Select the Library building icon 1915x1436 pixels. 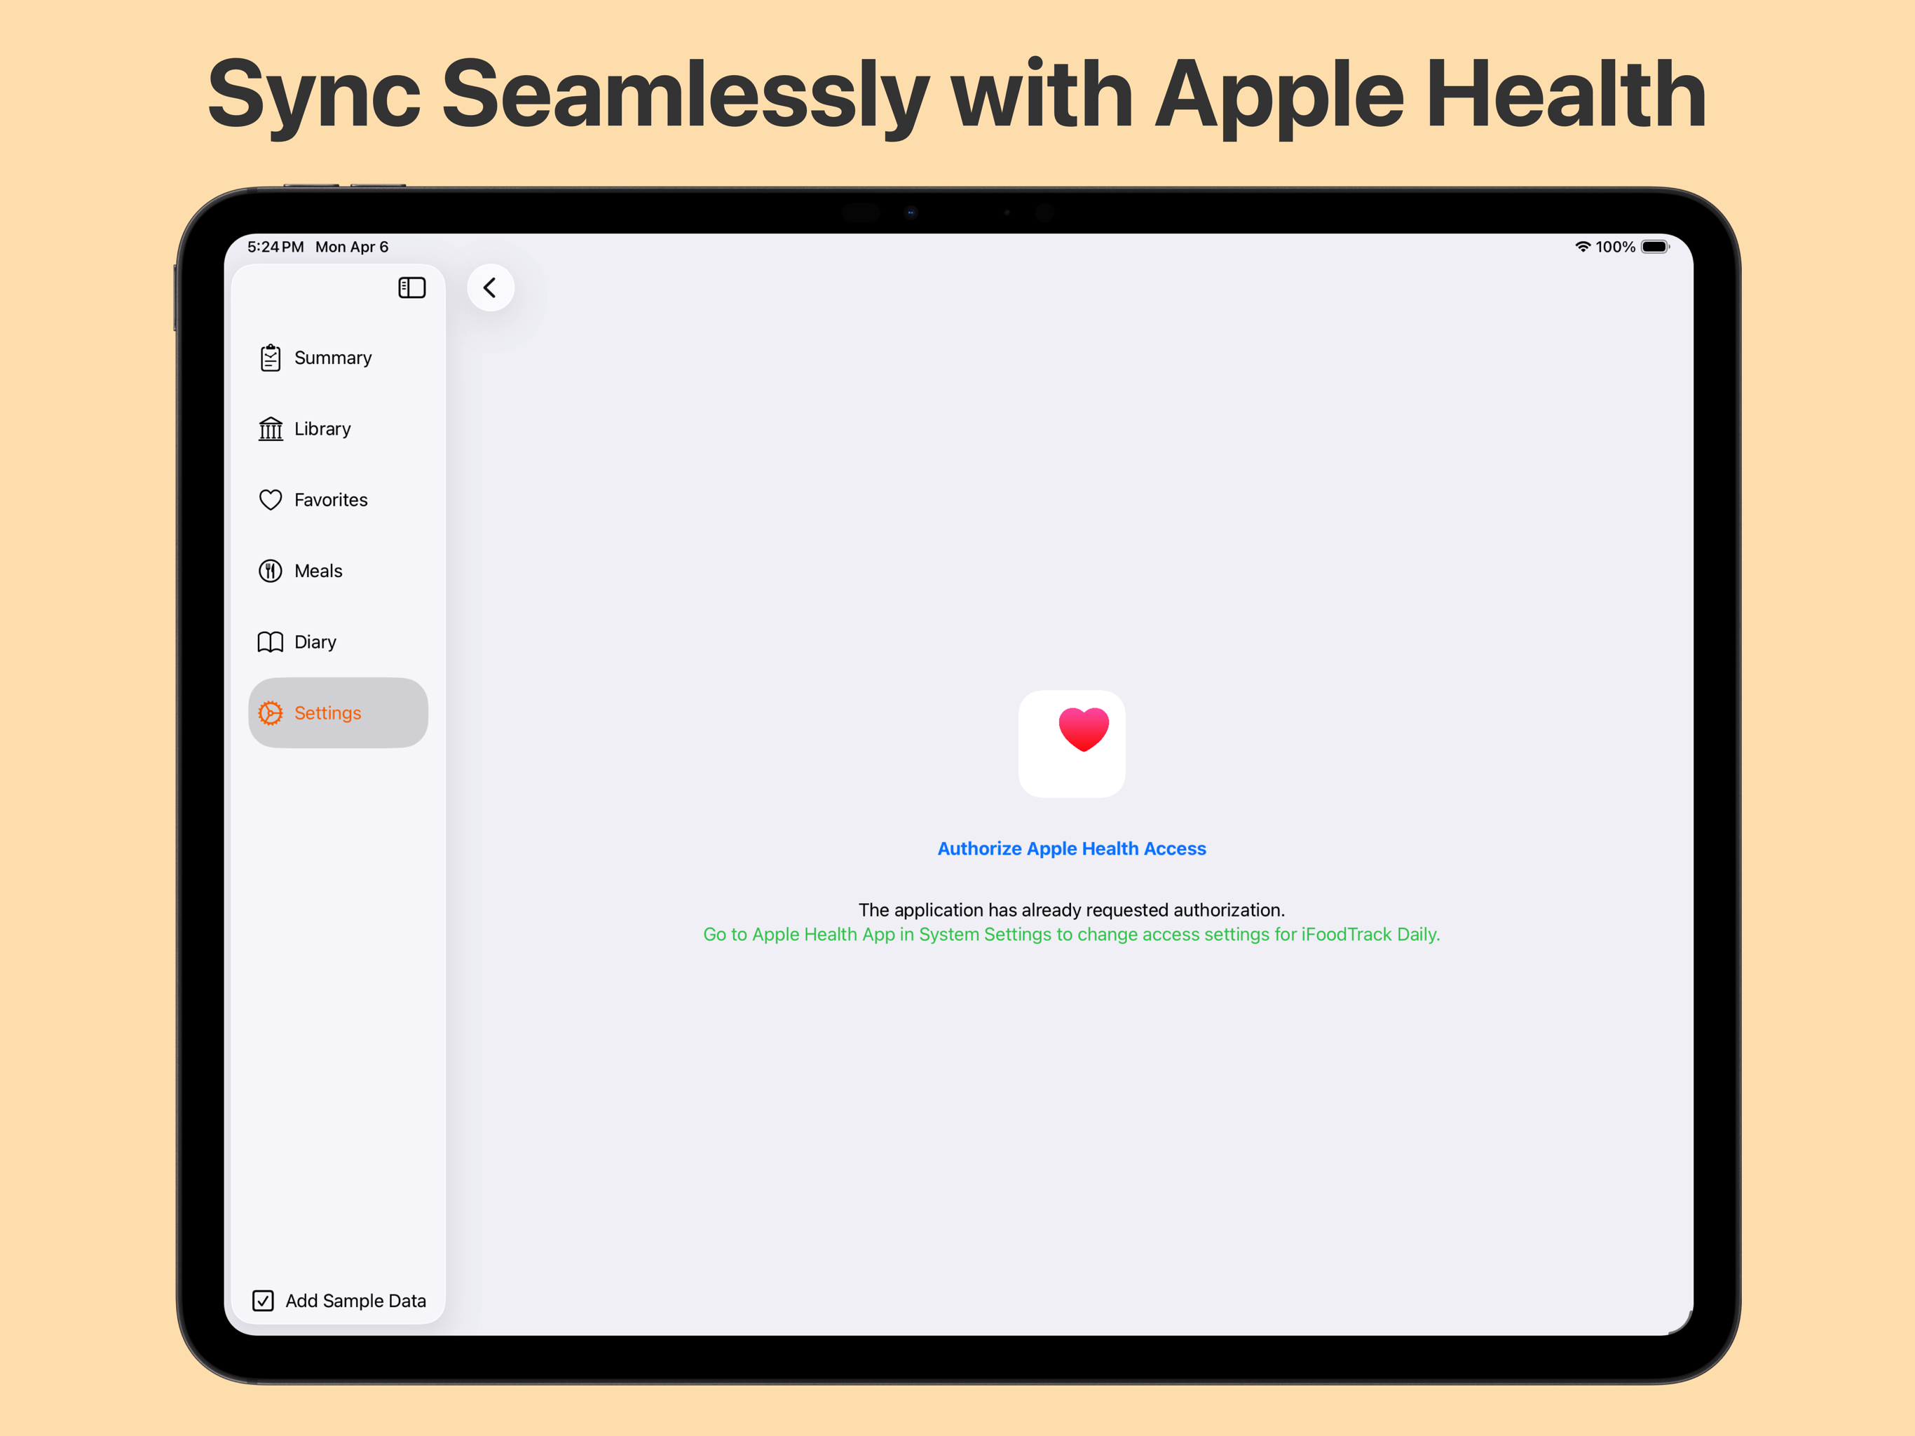pyautogui.click(x=270, y=428)
